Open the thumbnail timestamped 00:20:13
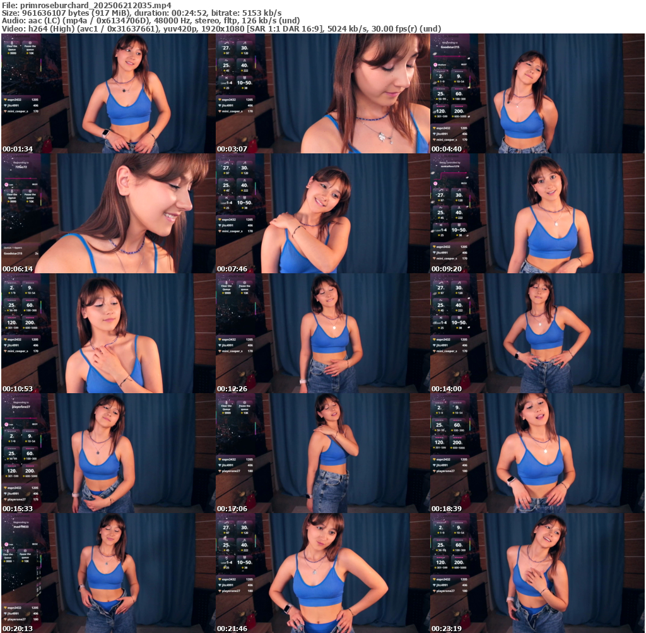Image resolution: width=646 pixels, height=633 pixels. click(x=108, y=573)
